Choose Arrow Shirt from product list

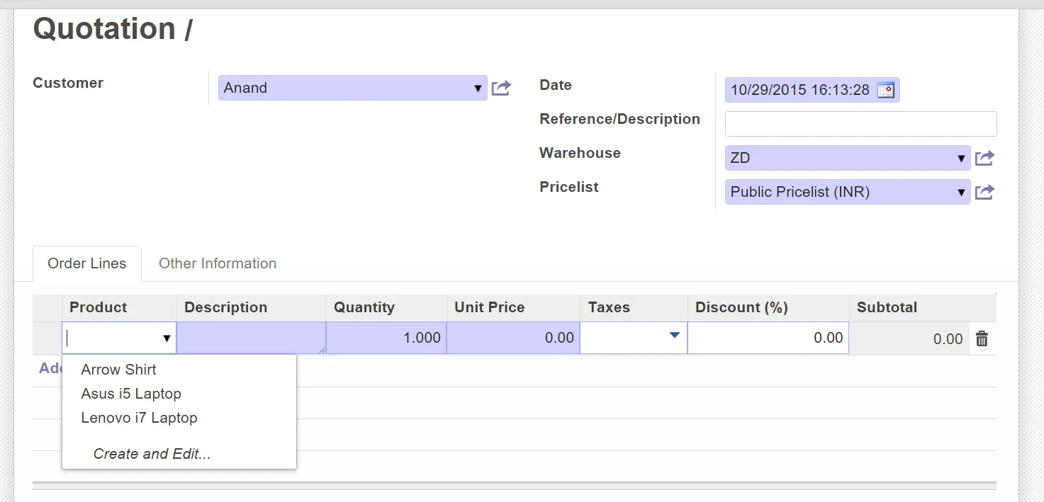118,370
